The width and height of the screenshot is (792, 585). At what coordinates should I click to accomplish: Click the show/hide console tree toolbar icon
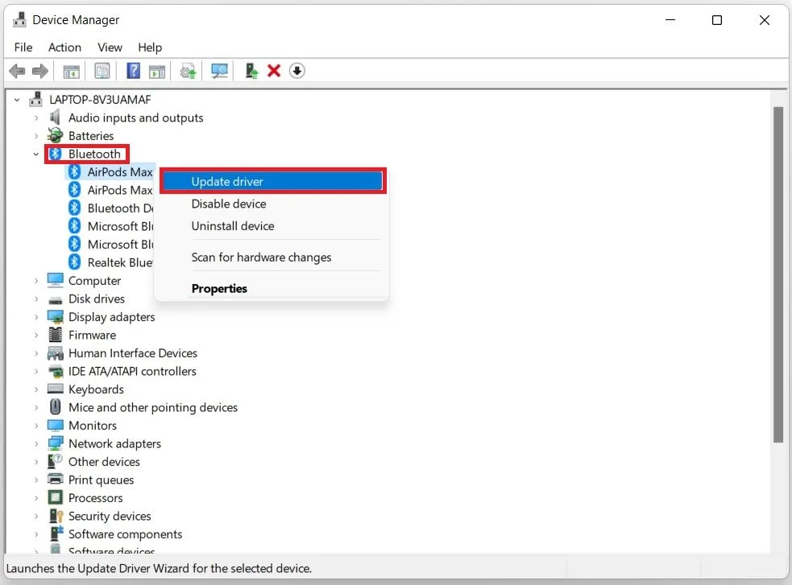pyautogui.click(x=71, y=71)
